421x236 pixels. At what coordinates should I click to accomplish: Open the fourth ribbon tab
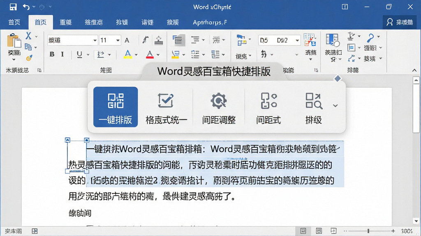coord(94,22)
